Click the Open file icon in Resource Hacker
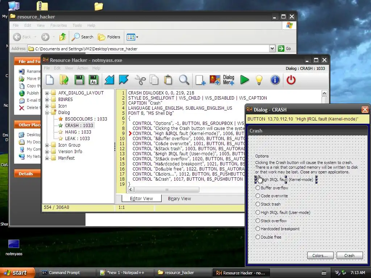This screenshot has height=278, width=371. 64,80
